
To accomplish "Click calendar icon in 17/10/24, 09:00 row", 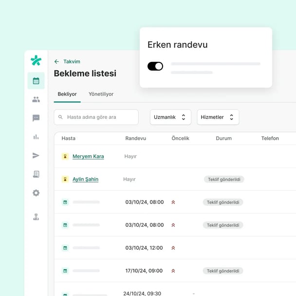I will pyautogui.click(x=65, y=271).
